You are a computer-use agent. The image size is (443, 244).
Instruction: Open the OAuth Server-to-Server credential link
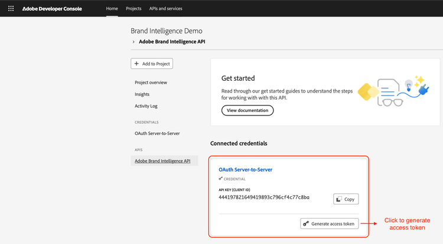[246, 170]
